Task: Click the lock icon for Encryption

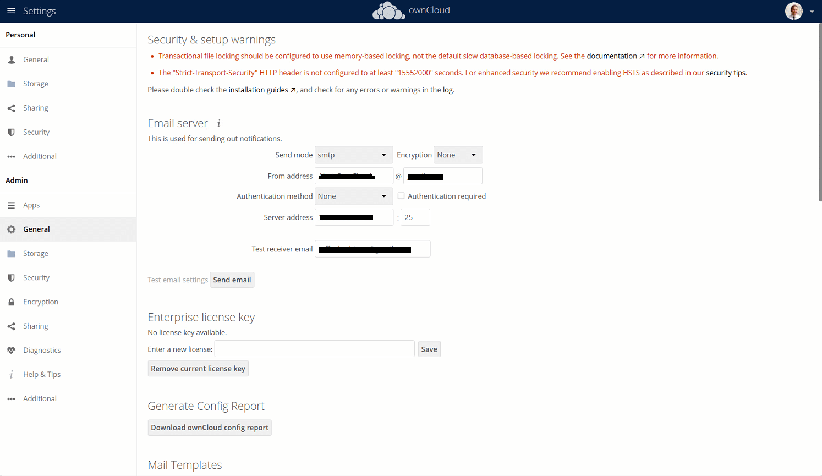Action: [12, 302]
